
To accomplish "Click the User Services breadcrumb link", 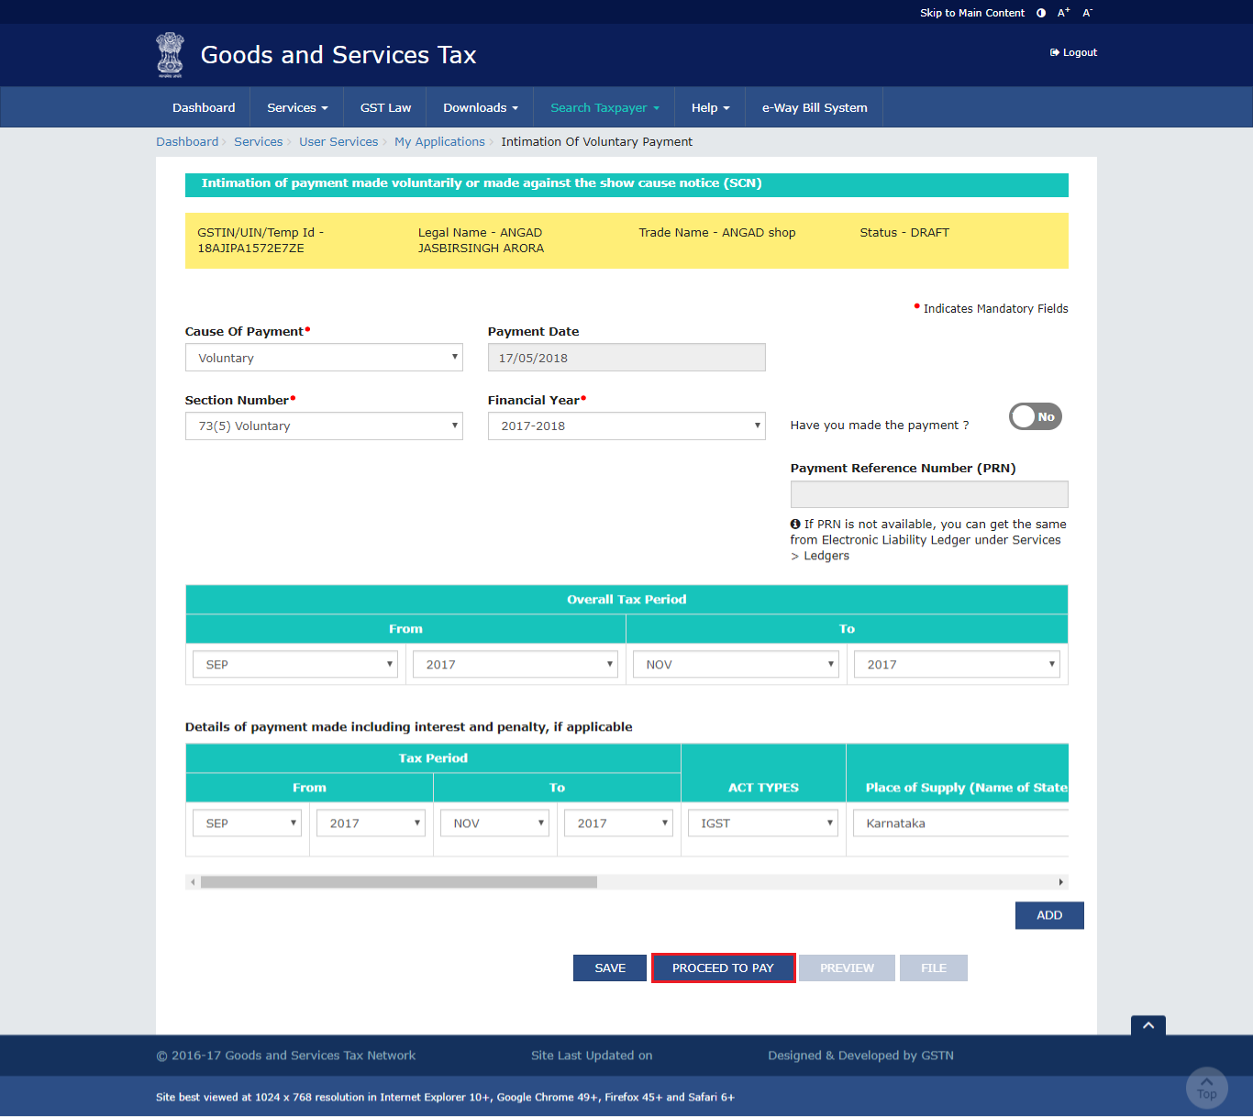I will pos(338,141).
